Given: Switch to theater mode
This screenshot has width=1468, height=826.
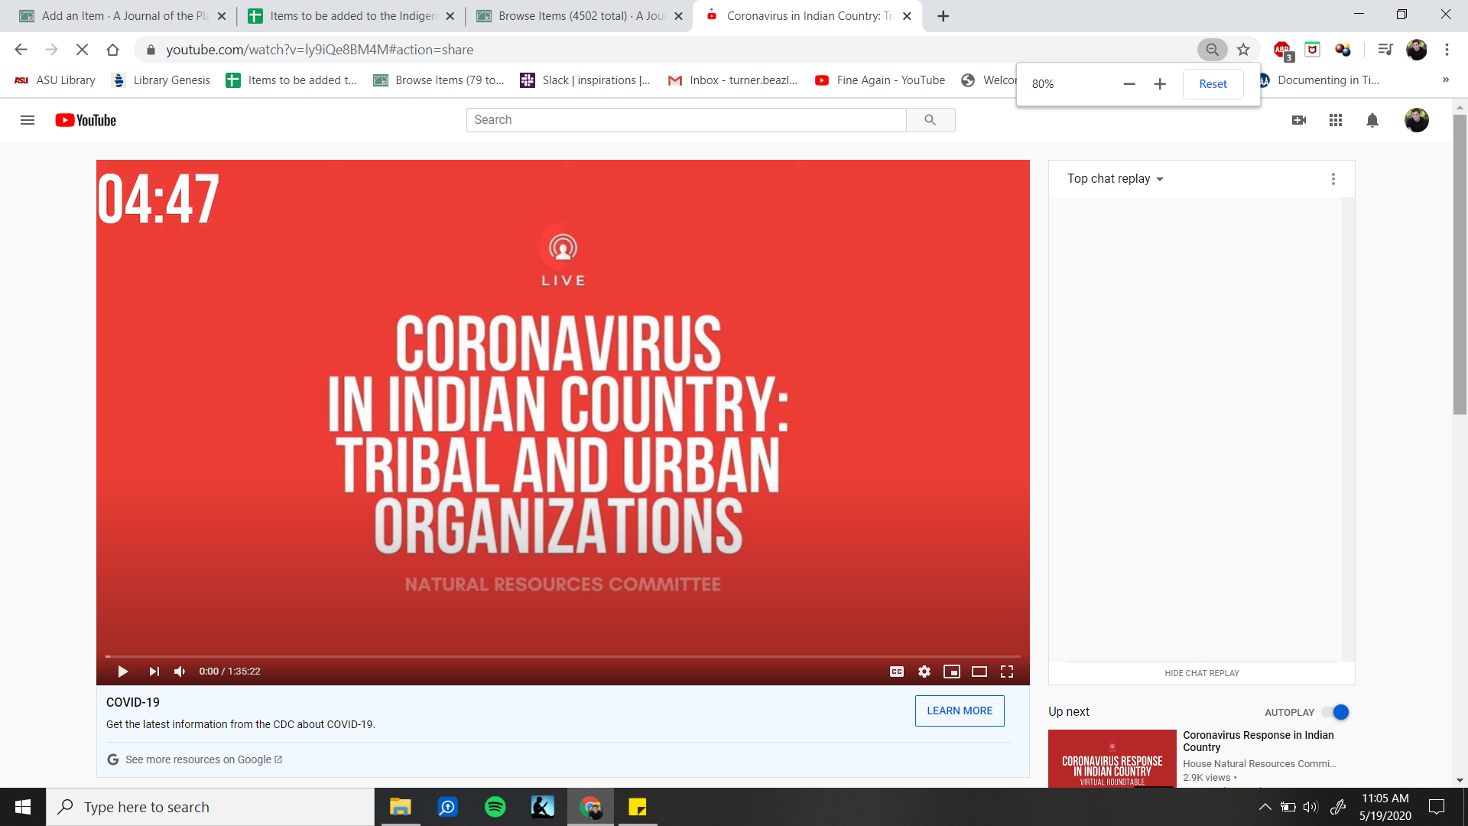Looking at the screenshot, I should 979,672.
